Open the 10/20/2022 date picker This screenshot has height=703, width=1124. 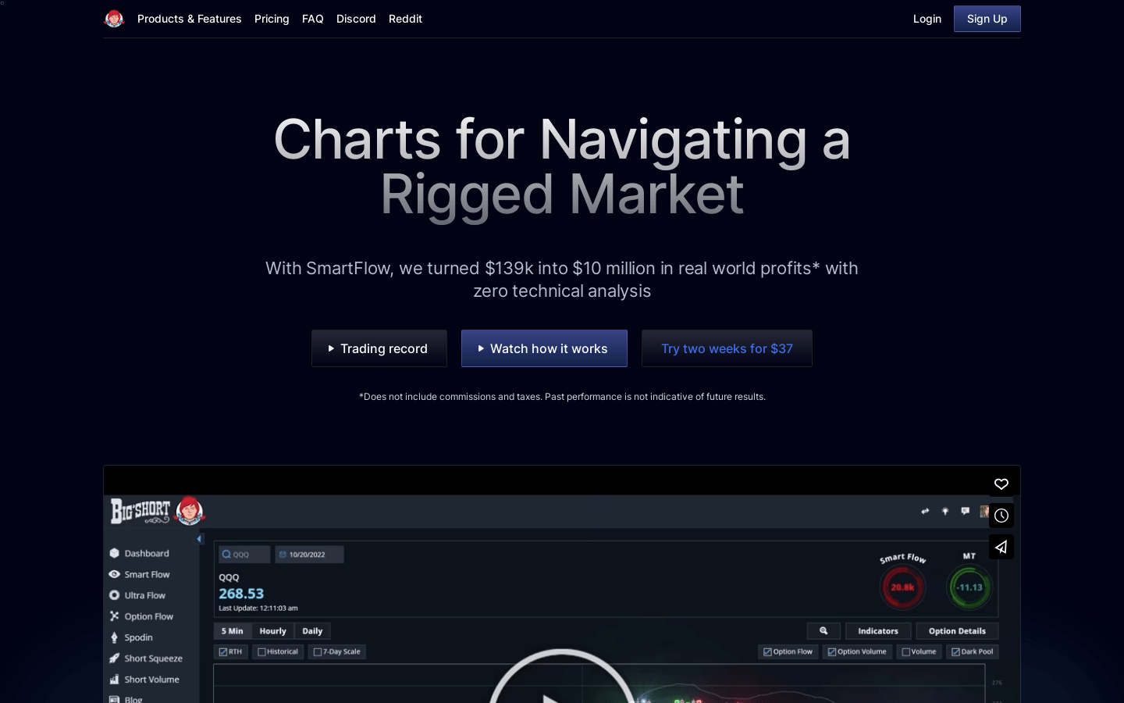coord(309,555)
